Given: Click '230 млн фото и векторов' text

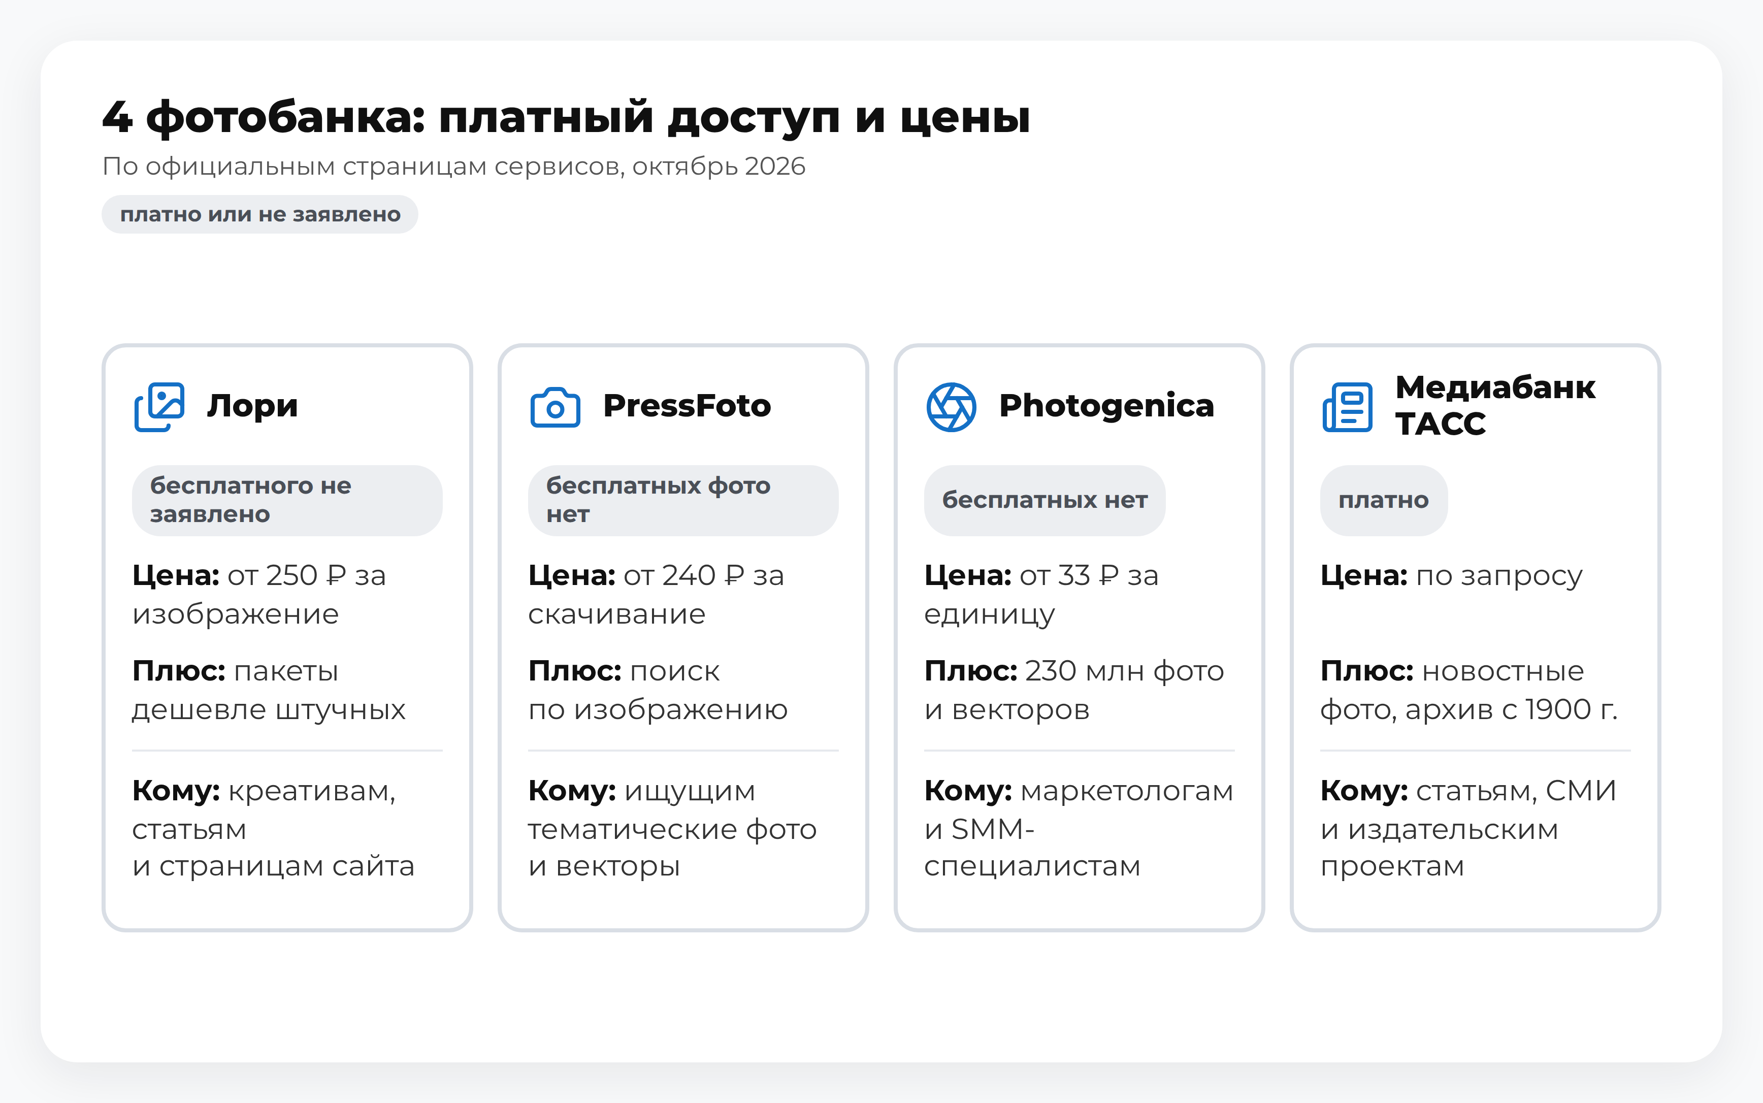Looking at the screenshot, I should tap(1074, 690).
